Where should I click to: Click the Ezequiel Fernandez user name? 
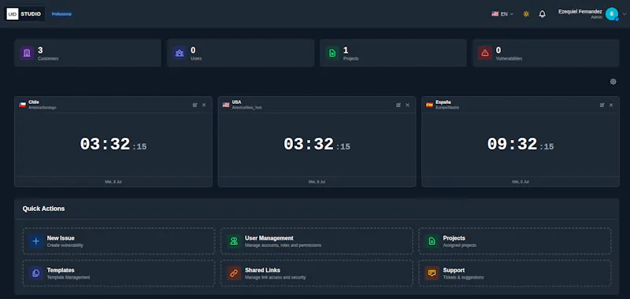click(580, 12)
